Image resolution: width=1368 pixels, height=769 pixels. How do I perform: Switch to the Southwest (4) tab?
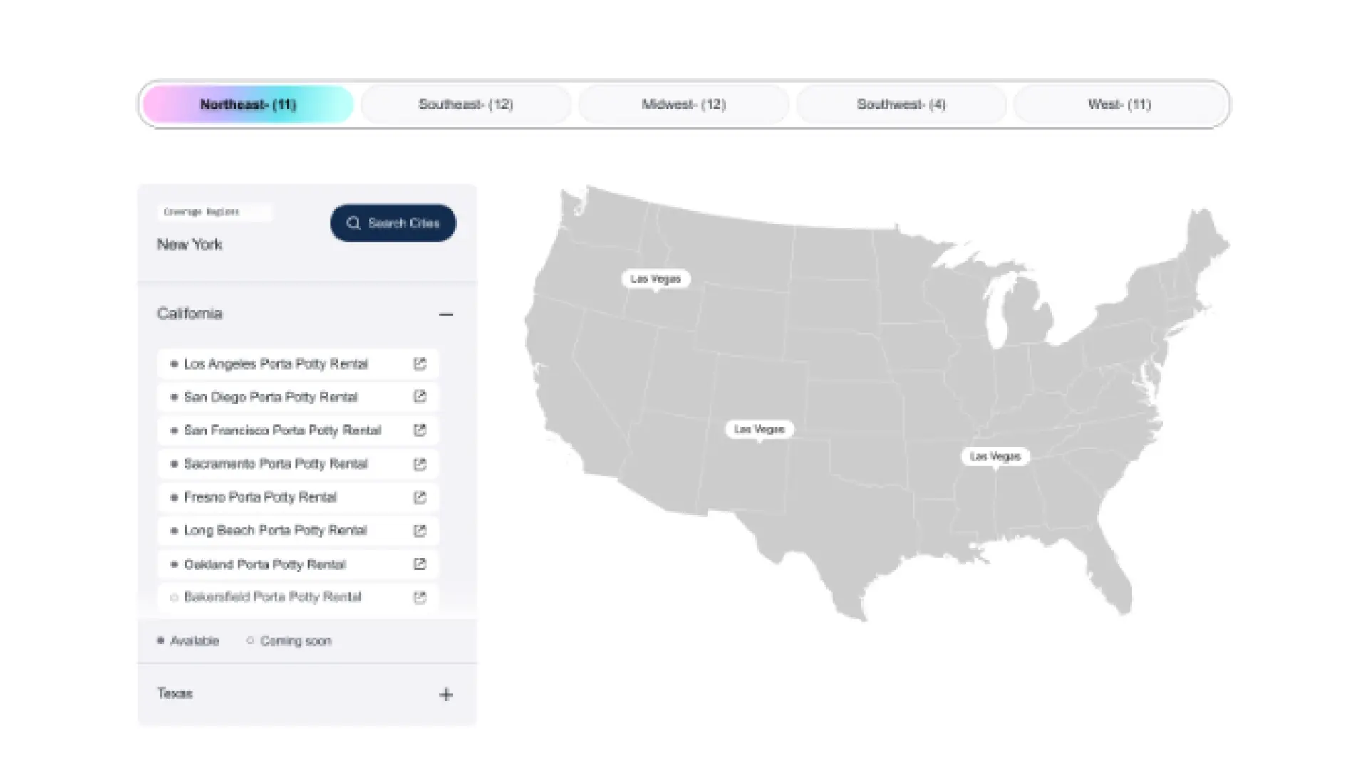click(901, 104)
